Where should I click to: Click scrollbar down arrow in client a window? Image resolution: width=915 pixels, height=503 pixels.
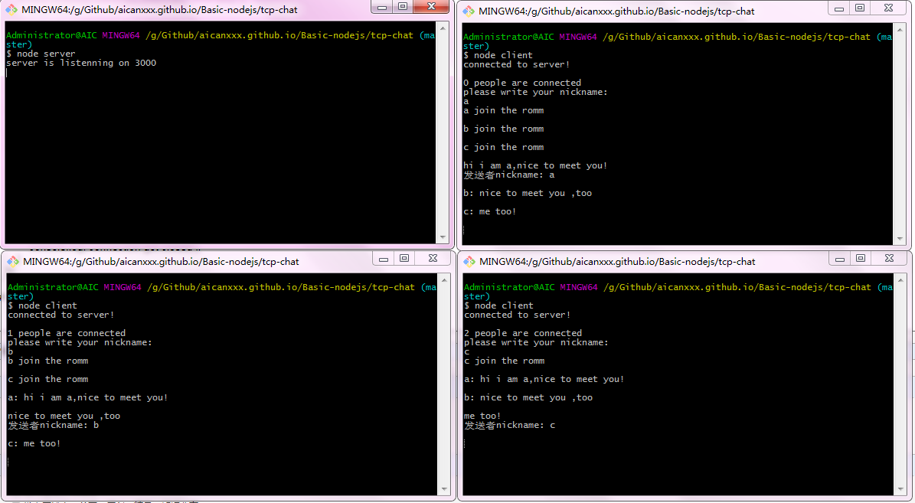coord(899,239)
